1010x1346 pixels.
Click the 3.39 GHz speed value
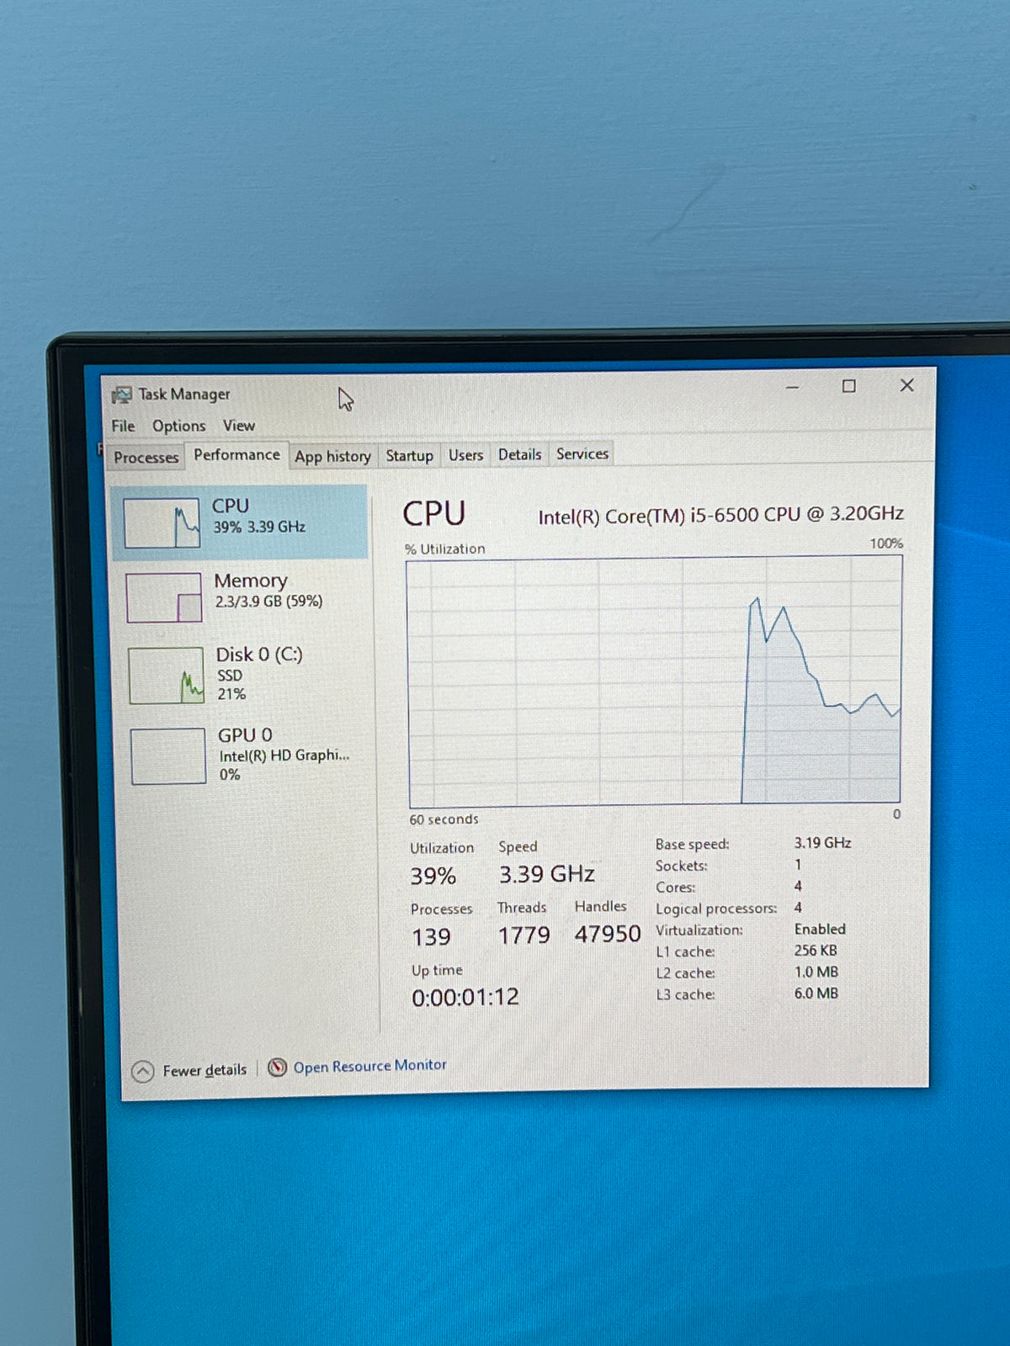tap(547, 875)
